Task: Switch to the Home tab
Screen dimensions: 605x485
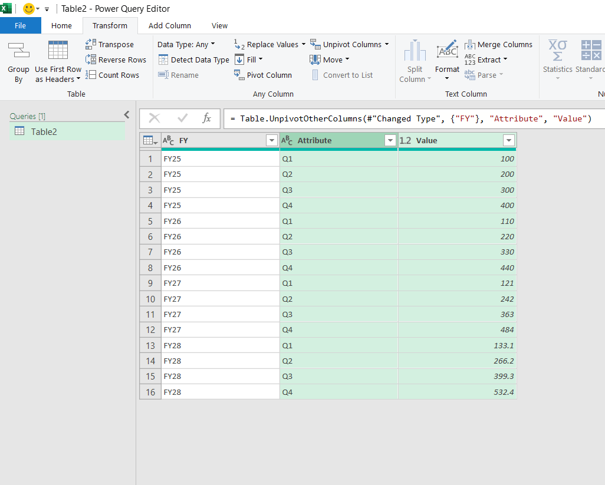Action: (x=61, y=25)
